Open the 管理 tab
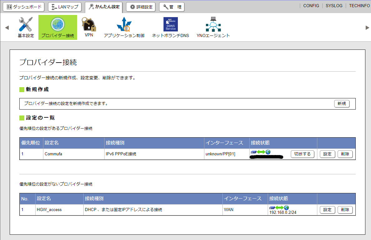The width and height of the screenshot is (371, 240). pyautogui.click(x=172, y=7)
